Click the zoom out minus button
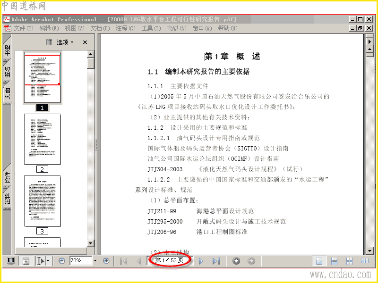Image resolution: width=378 pixels, height=283 pixels. point(62,261)
